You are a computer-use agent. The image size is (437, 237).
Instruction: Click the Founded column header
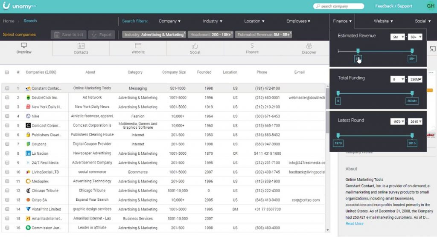(x=204, y=72)
